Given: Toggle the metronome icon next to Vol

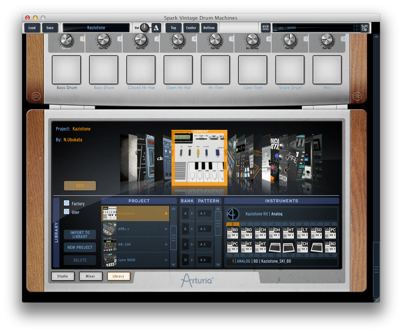Looking at the screenshot, I should (x=156, y=28).
